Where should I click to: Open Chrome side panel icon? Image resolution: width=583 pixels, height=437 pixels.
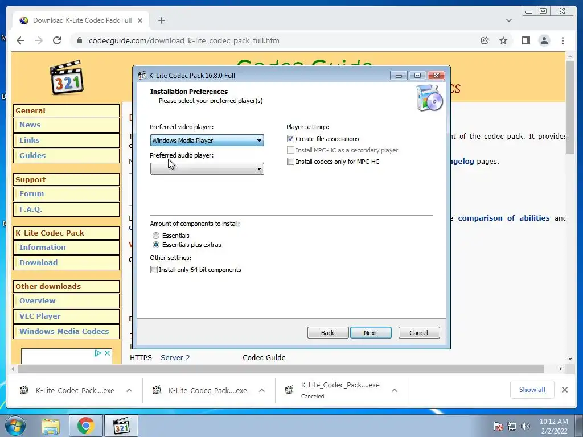(x=525, y=40)
